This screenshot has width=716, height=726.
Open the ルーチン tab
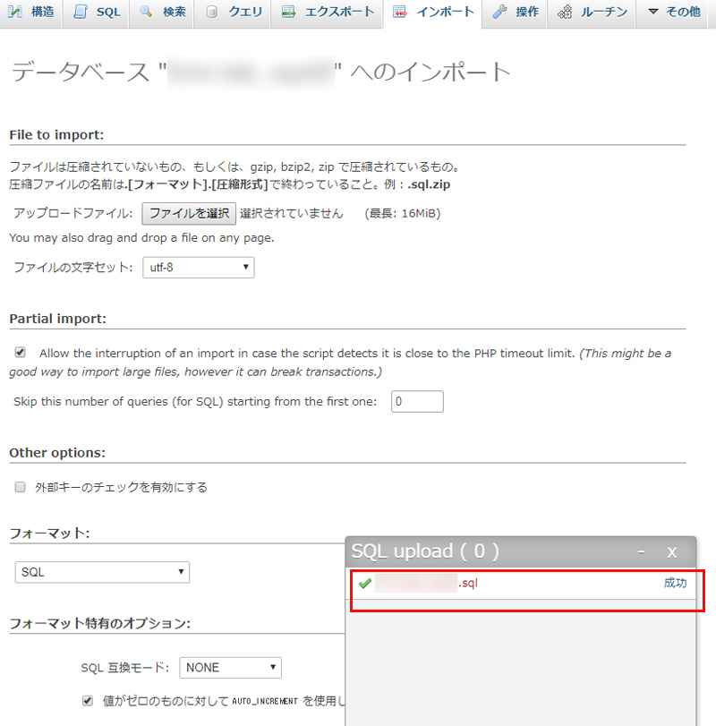coord(591,13)
